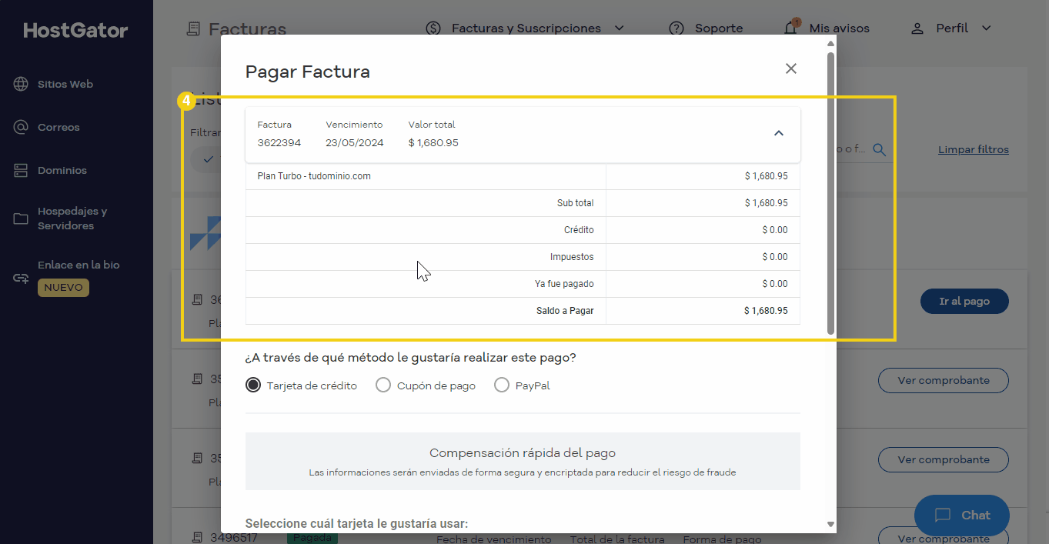Image resolution: width=1049 pixels, height=544 pixels.
Task: Click the Mis avisos bell icon
Action: [x=790, y=28]
